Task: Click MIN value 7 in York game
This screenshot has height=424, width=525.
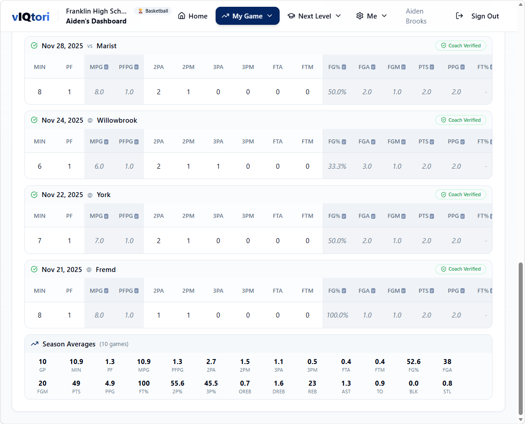Action: pyautogui.click(x=40, y=241)
